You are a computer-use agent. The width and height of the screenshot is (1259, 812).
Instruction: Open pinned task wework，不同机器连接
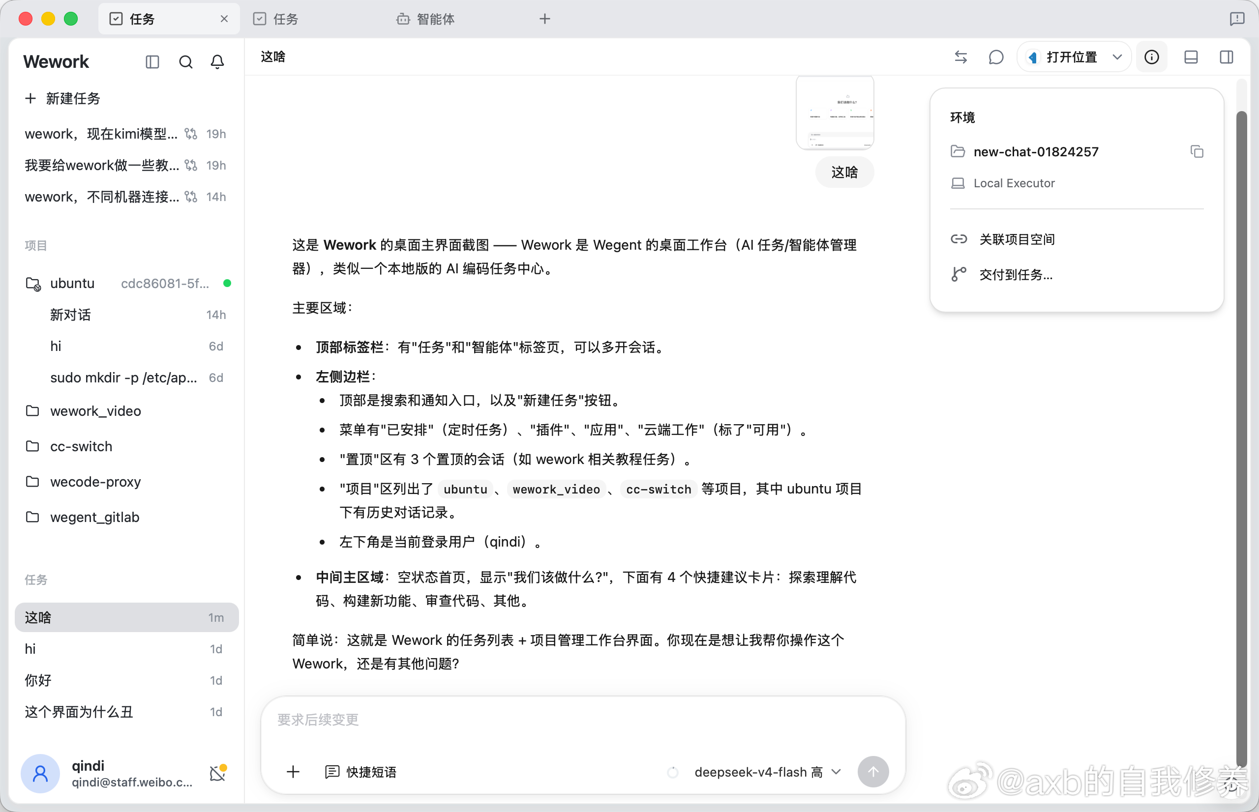coord(126,197)
